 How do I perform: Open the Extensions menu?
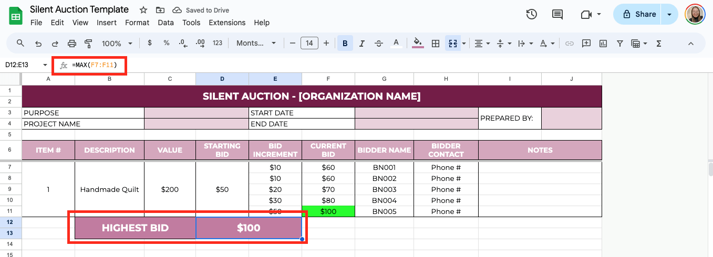[x=227, y=23]
